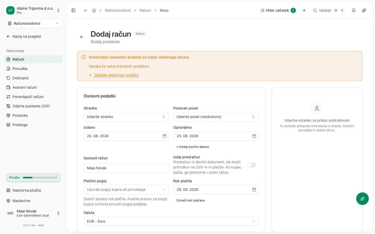Click Računovodstvo breadcrumb

118,10
